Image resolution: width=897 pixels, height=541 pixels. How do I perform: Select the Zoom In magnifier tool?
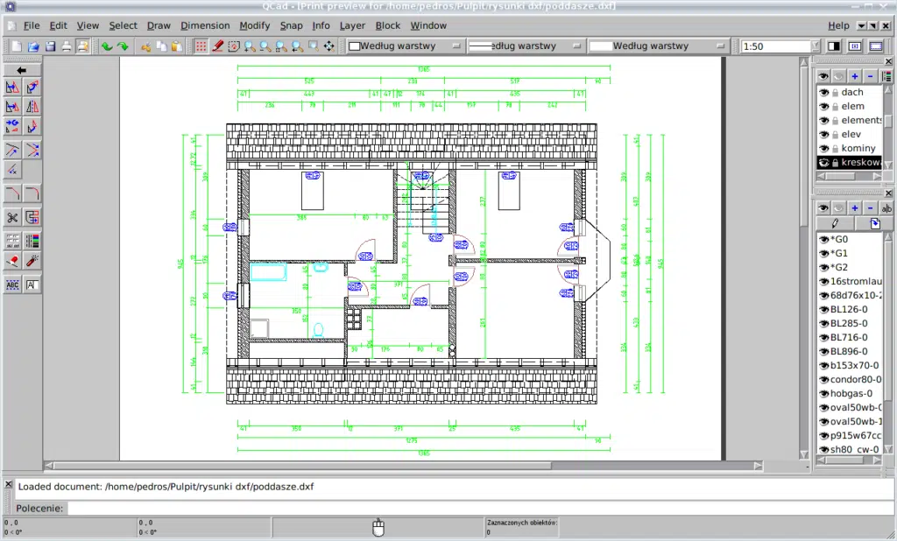(x=249, y=46)
